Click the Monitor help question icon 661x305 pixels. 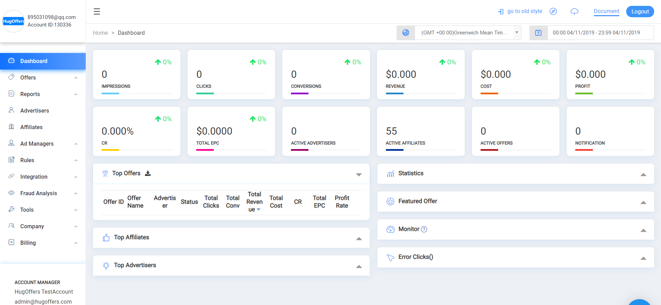(424, 229)
